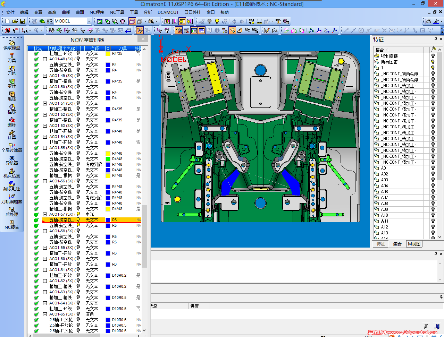Viewport: 444px width, 337px height.
Task: Open the 分析 menu
Action: [x=148, y=12]
